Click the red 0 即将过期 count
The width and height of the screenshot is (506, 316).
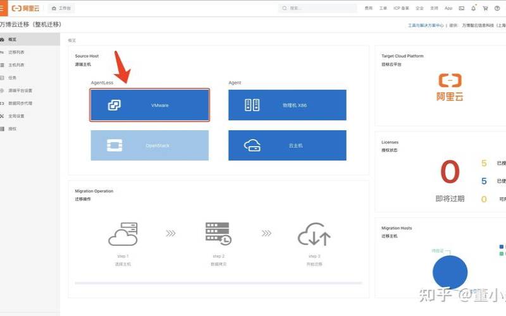click(x=450, y=172)
